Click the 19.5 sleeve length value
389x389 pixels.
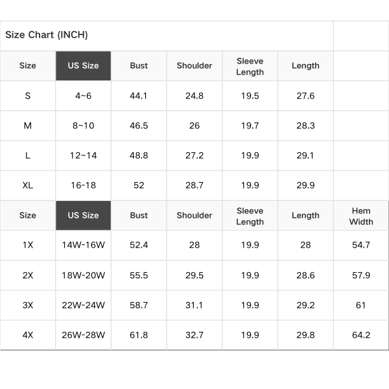coord(250,96)
